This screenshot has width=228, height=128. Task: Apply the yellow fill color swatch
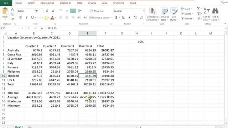(x=46, y=18)
